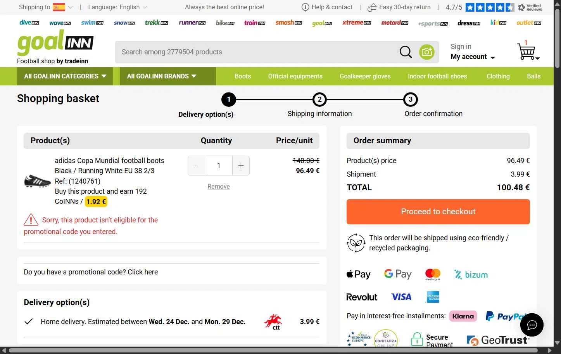Select the Balls menu item
The image size is (561, 354).
pyautogui.click(x=533, y=76)
